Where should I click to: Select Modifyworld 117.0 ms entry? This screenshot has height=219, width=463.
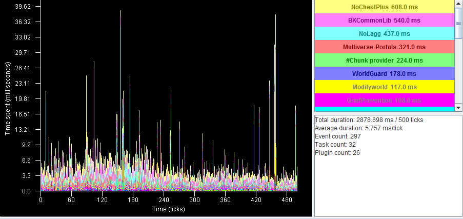coord(384,87)
